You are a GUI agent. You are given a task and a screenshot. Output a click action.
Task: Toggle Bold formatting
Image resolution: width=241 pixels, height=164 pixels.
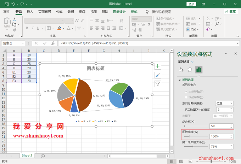[27, 28]
